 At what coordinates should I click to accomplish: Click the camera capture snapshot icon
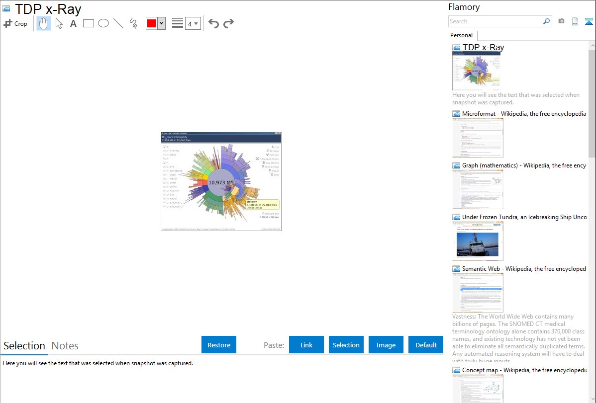coord(561,21)
